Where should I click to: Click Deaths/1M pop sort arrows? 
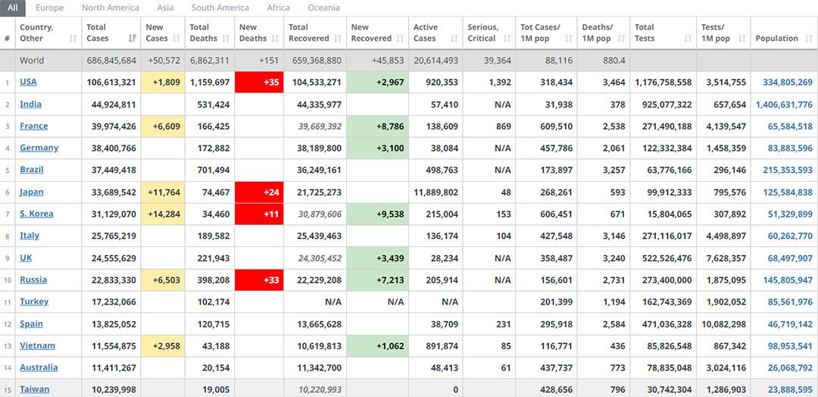tap(620, 39)
